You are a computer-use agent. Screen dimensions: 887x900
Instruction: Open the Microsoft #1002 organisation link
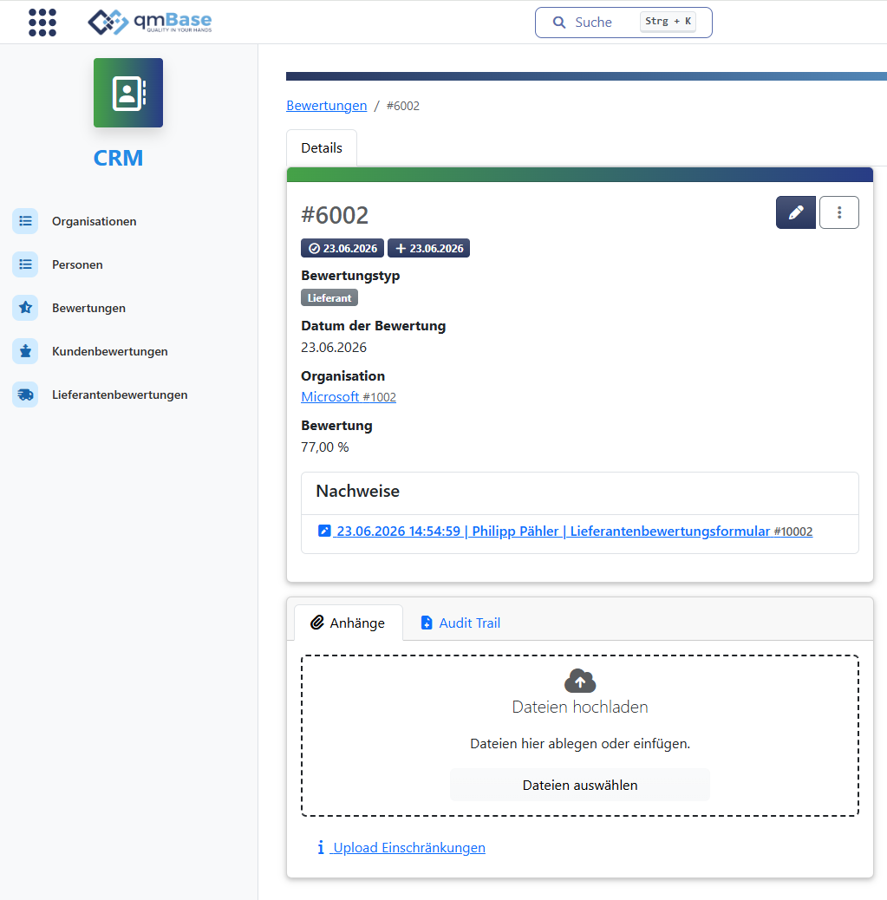tap(349, 396)
